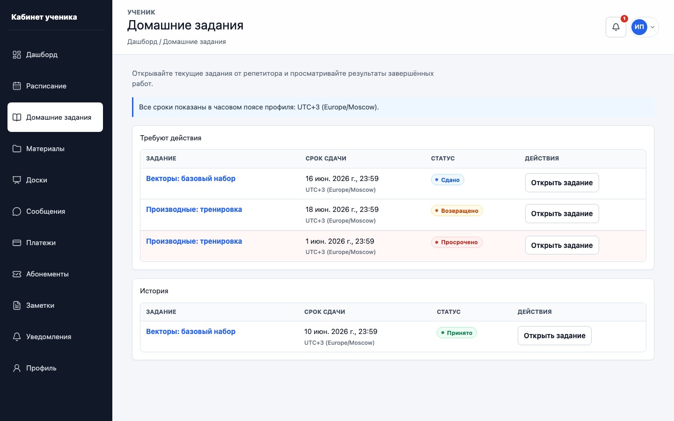Click Открыть задание for the Сдано row

click(562, 183)
